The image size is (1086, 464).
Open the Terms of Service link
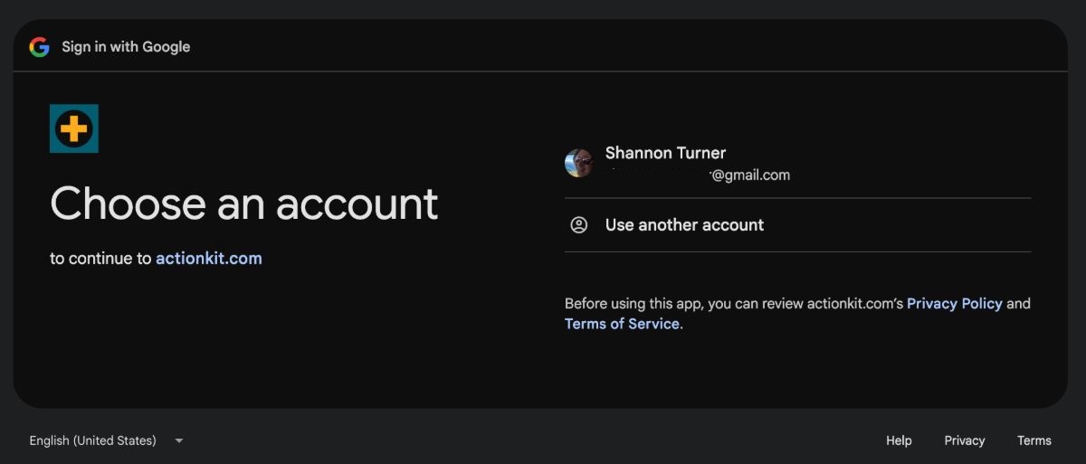[622, 324]
